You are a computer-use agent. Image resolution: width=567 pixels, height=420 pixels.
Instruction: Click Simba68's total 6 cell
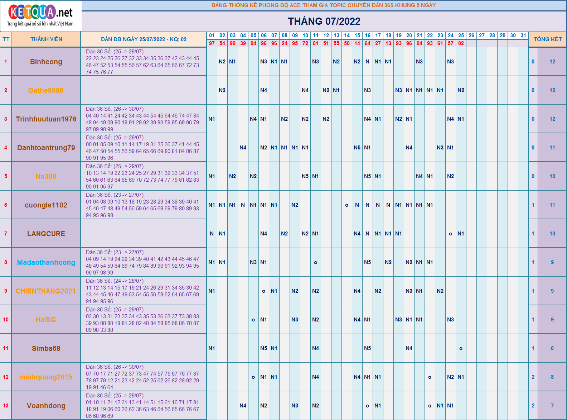pyautogui.click(x=552, y=348)
